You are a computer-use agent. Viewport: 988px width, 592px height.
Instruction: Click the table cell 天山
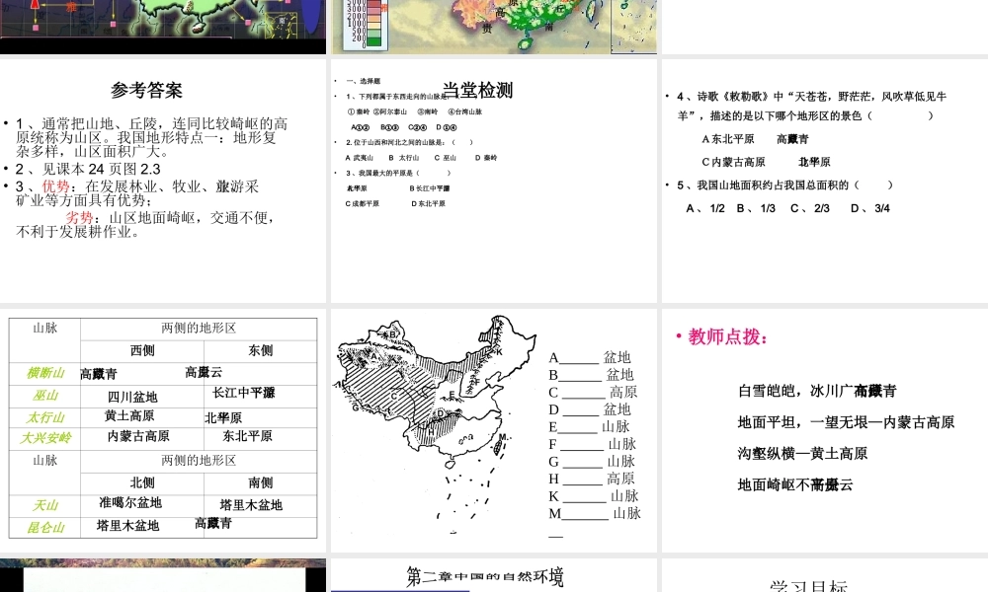[x=45, y=505]
